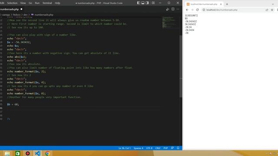Open the editor More Actions ellipsis
This screenshot has height=156, width=278.
coord(178,9)
